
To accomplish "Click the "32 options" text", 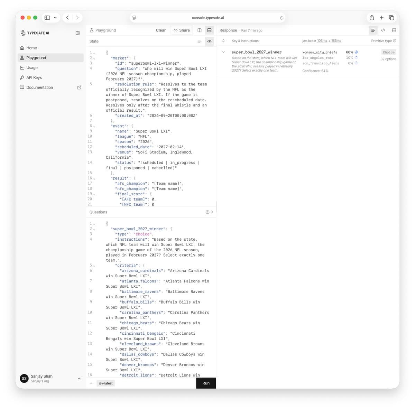I will point(388,59).
